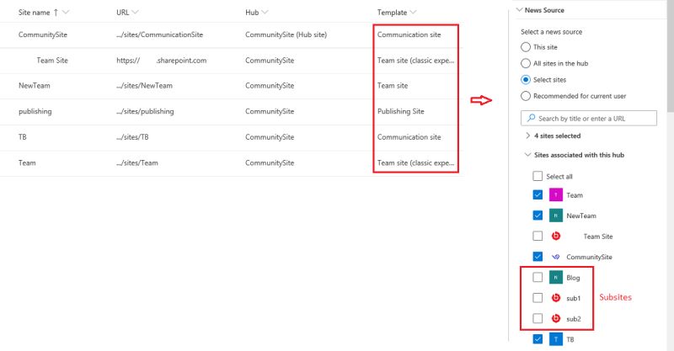Screen dimensions: 674x351
Task: Click the NewTeam teal site icon
Action: (x=556, y=215)
